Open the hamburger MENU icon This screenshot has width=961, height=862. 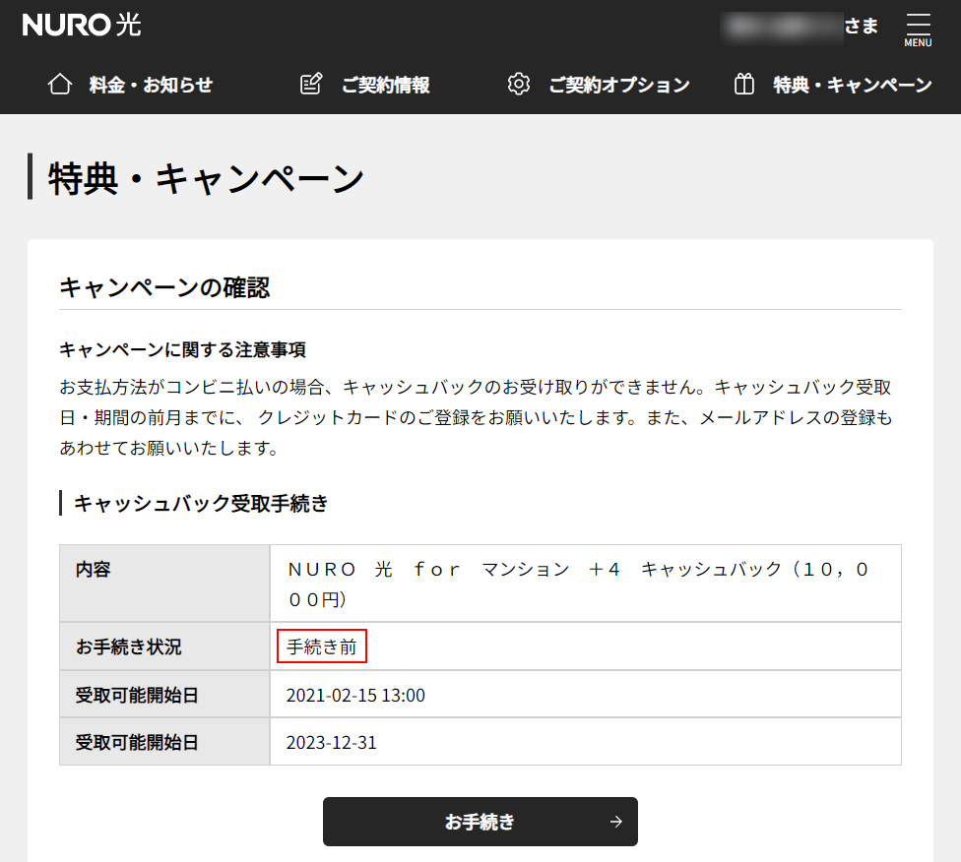tap(918, 29)
